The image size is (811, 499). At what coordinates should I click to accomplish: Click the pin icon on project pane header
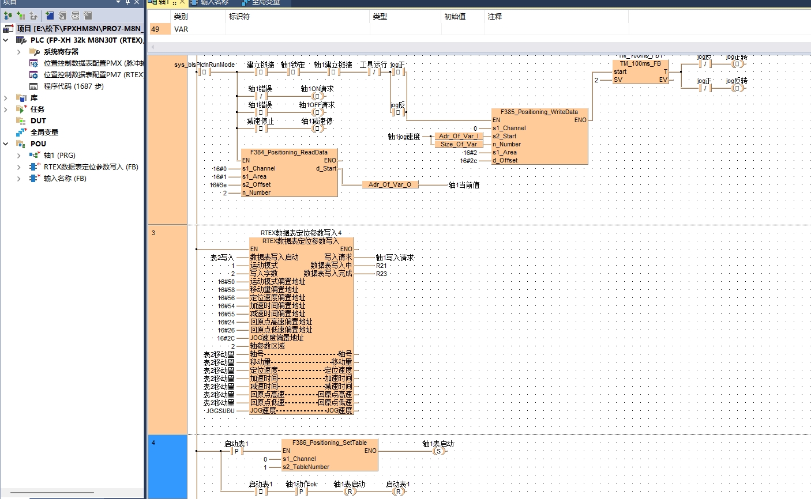[127, 2]
